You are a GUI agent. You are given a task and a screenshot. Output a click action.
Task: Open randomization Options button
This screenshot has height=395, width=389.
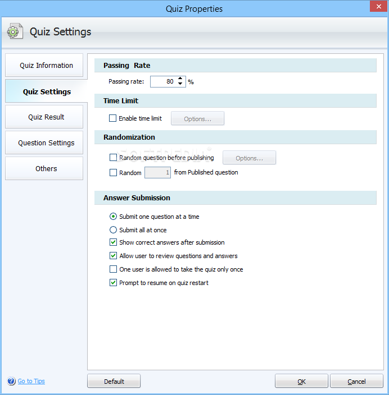tap(250, 158)
